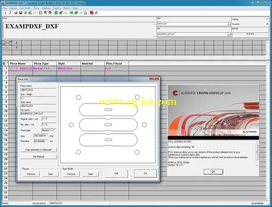This screenshot has width=272, height=207.
Task: Save the job with the floppy disk icon
Action: coord(21,13)
